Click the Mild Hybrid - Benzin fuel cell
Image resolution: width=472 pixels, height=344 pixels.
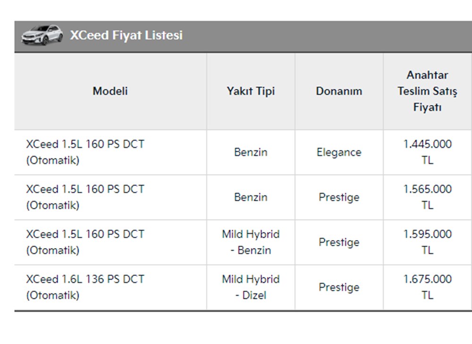click(251, 242)
